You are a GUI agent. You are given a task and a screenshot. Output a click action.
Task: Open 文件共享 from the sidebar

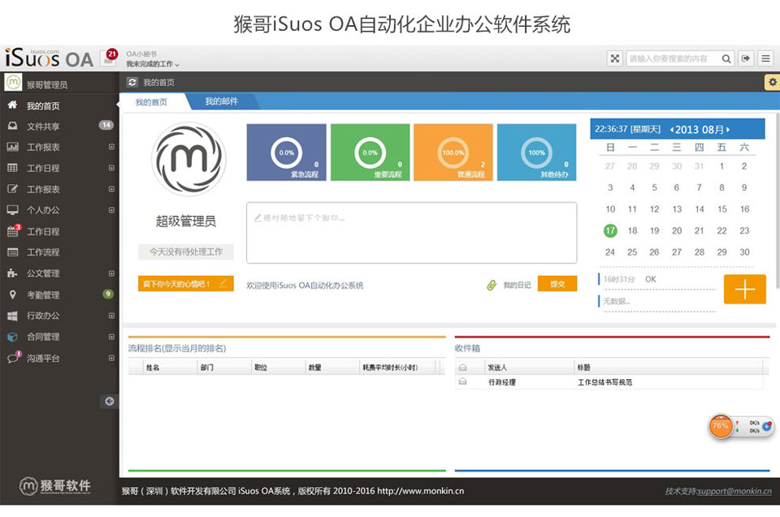pyautogui.click(x=42, y=126)
